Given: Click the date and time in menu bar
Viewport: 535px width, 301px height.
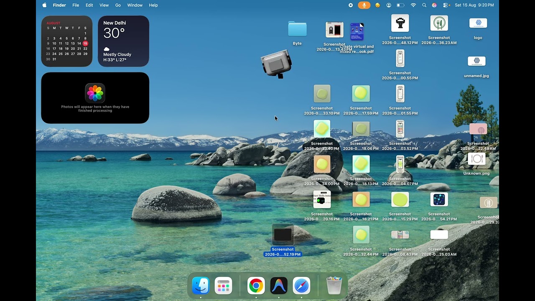Looking at the screenshot, I should 474,5.
